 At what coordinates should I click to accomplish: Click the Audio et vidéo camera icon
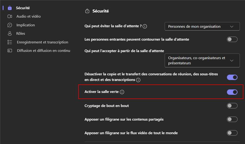click(10, 17)
